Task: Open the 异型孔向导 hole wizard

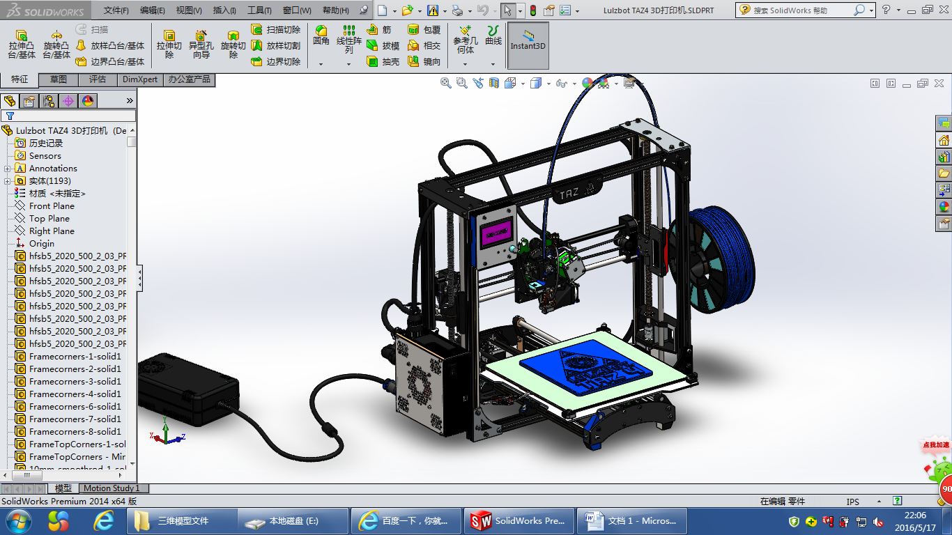Action: [201, 44]
